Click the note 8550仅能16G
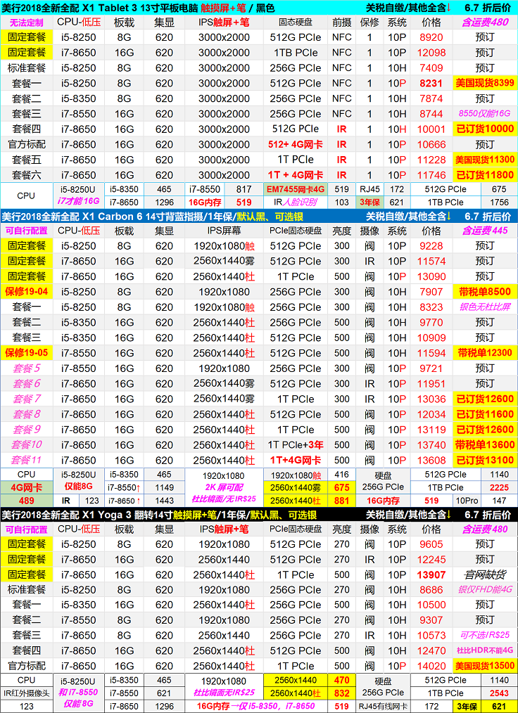The image size is (518, 713). (485, 114)
